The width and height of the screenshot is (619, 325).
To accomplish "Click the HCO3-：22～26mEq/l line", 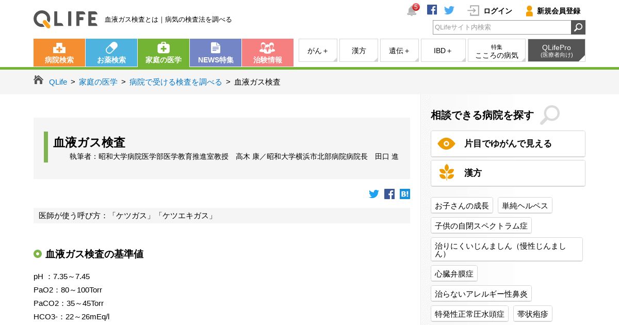I will 72,317.
